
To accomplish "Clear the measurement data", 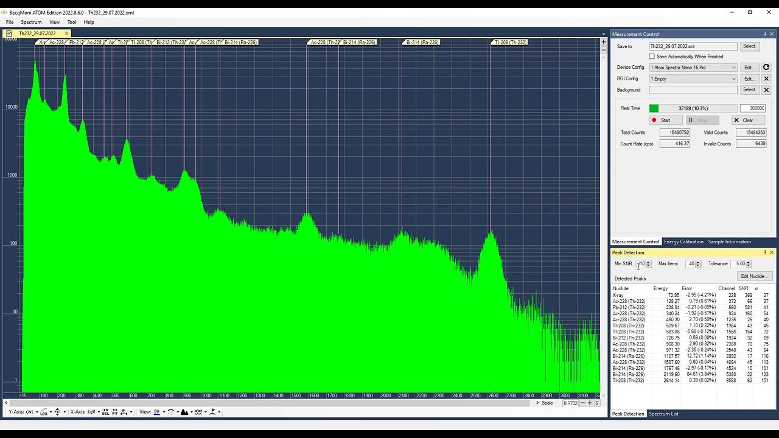I will (748, 120).
